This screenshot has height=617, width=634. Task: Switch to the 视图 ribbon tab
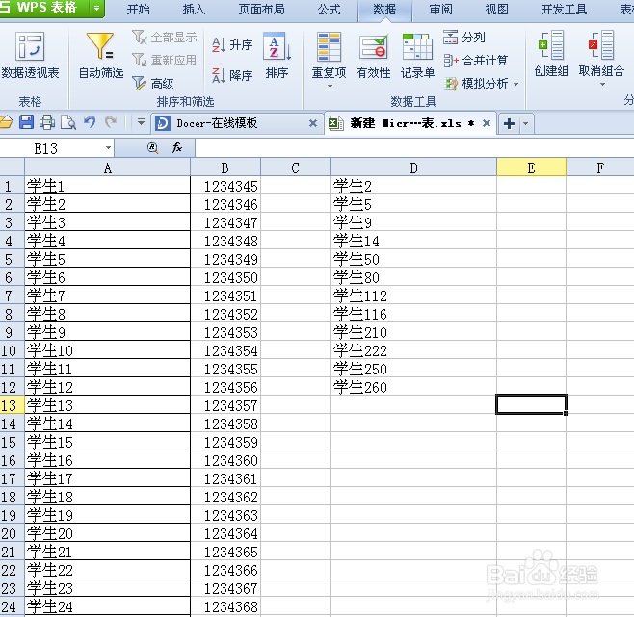click(x=496, y=10)
